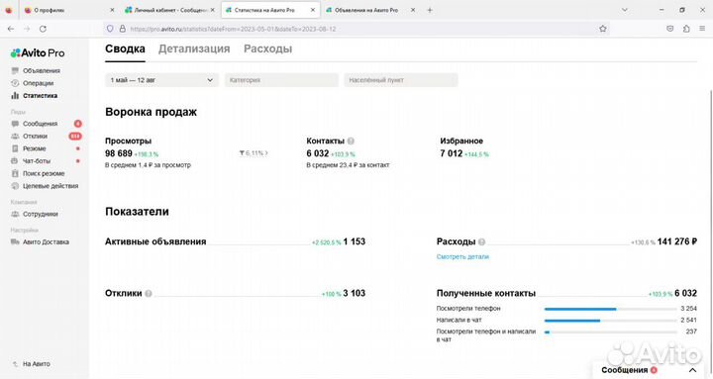The image size is (713, 379).
Task: Show help icon next to Отклики
Action: (149, 294)
